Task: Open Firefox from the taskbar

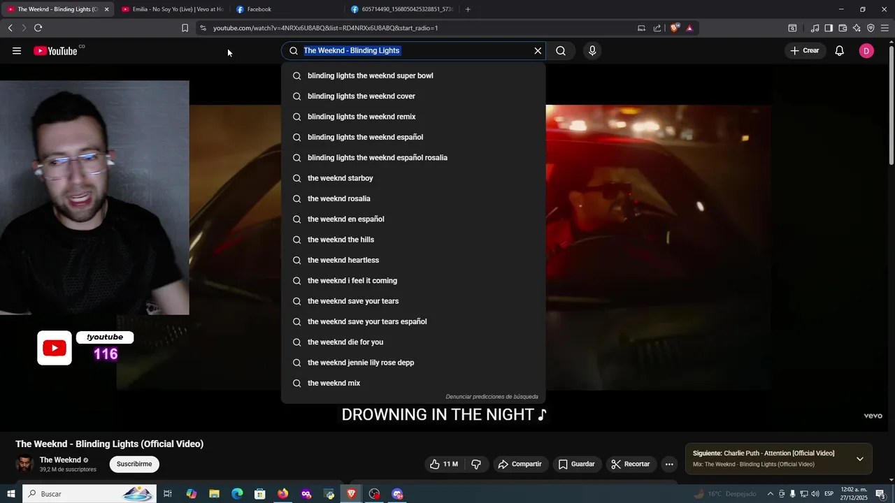Action: 282,494
